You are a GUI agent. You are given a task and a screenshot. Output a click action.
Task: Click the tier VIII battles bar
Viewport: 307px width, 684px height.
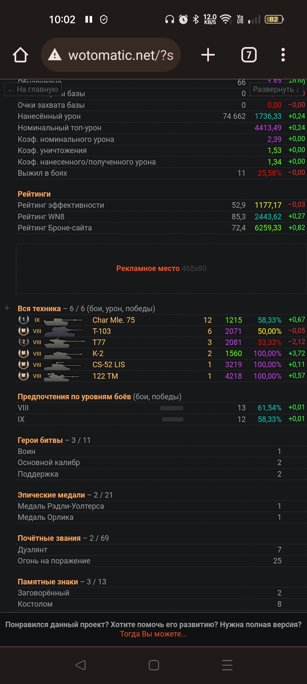point(171,408)
